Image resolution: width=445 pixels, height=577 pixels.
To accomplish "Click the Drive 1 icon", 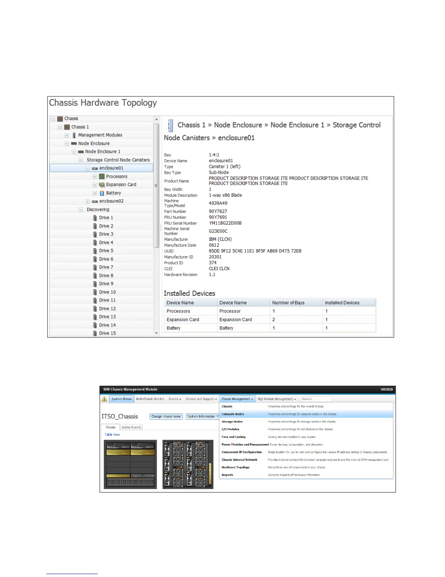I will [x=95, y=218].
